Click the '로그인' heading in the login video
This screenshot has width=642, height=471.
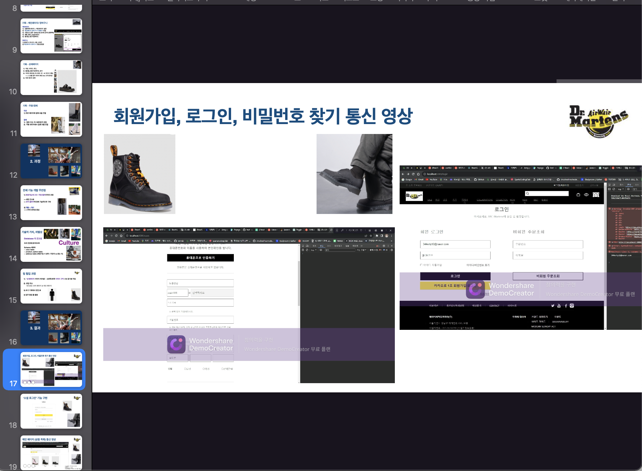(501, 209)
